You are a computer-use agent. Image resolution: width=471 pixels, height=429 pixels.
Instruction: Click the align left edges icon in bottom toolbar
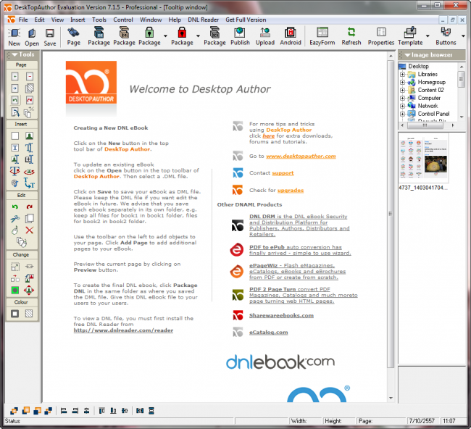click(64, 410)
